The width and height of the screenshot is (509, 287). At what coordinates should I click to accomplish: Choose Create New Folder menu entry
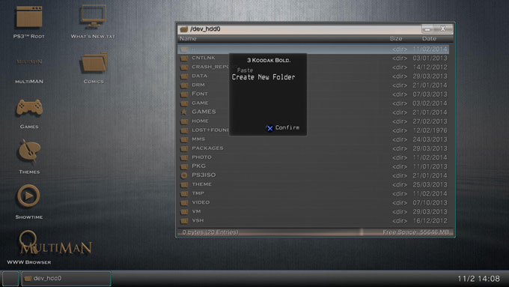(263, 77)
